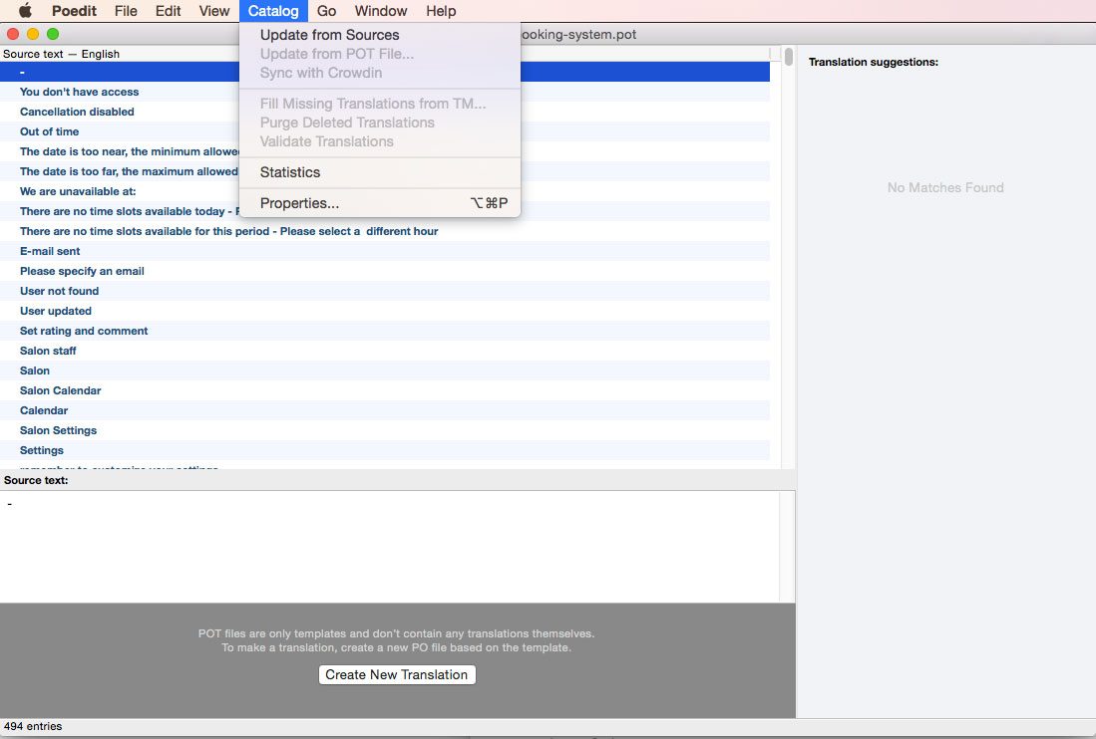This screenshot has height=739, width=1096.
Task: Open the Go menu
Action: [326, 11]
